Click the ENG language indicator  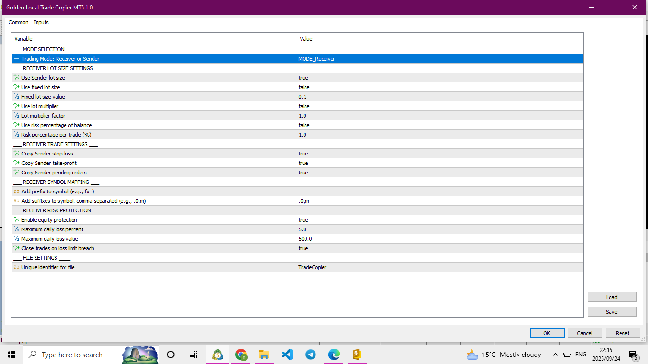point(581,355)
